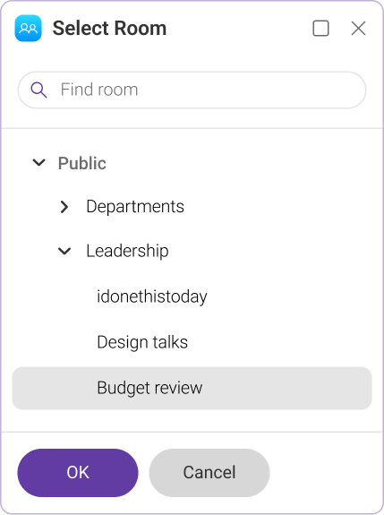Expand the Departments folder arrow
The width and height of the screenshot is (384, 515).
point(64,207)
